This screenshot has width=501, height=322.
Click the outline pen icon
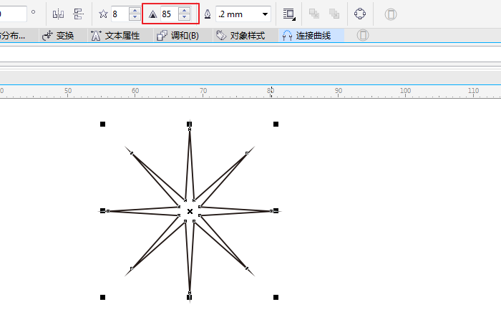[208, 14]
